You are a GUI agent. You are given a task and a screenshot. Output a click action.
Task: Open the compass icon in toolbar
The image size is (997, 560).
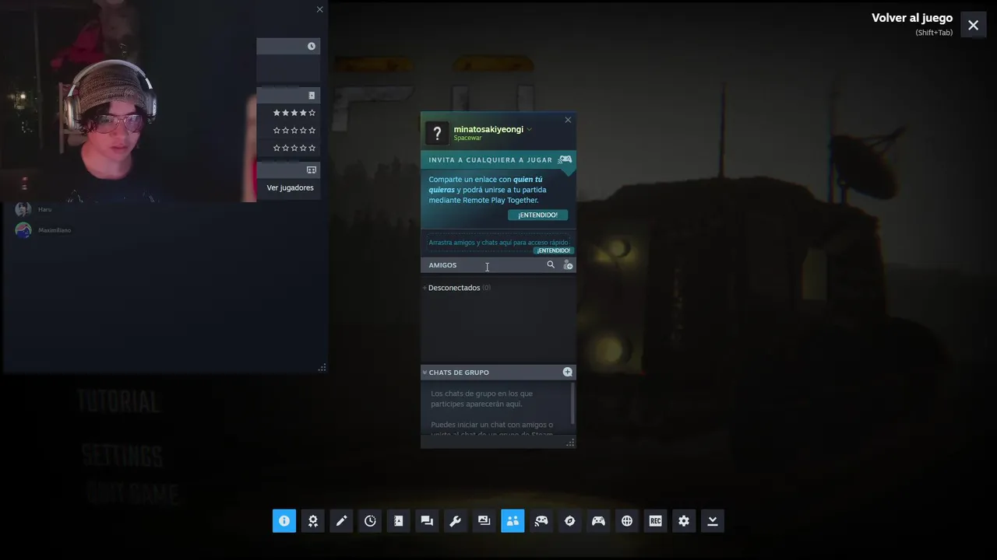point(570,521)
